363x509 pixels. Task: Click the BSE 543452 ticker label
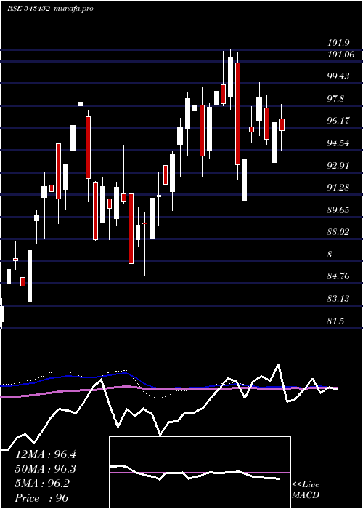[28, 9]
